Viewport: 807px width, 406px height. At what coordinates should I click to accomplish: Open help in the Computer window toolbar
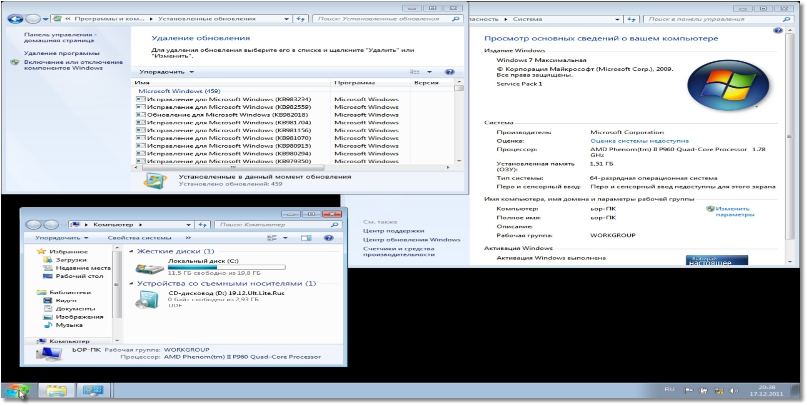pos(329,238)
